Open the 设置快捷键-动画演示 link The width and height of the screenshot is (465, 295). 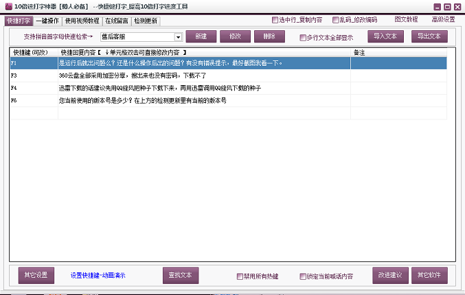click(x=98, y=276)
